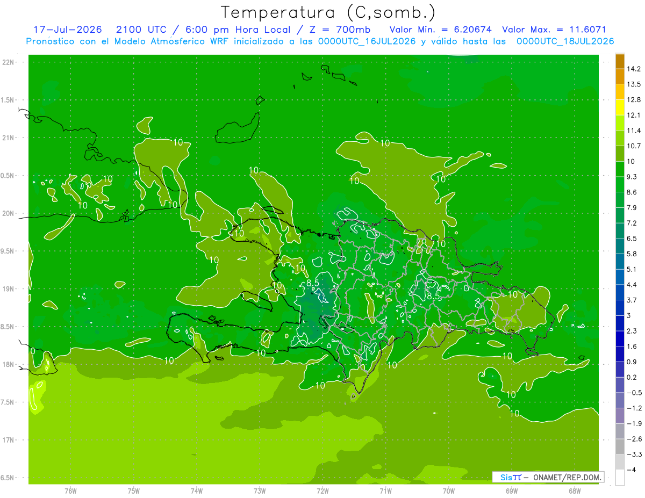The height and width of the screenshot is (498, 645).
Task: Click the '1.5N' latitude axis label
Action: click(x=9, y=100)
